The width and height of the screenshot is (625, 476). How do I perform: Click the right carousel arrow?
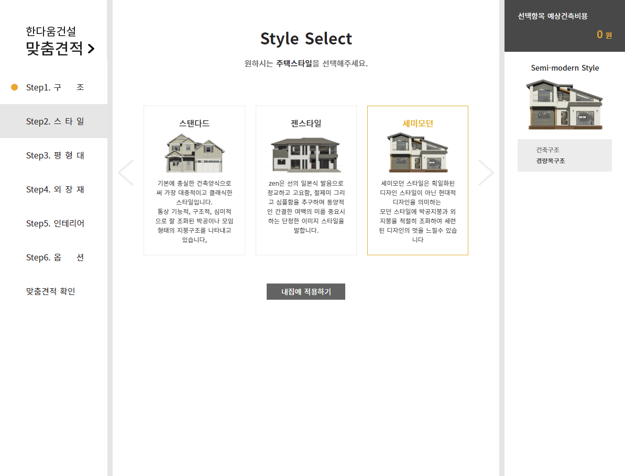486,173
